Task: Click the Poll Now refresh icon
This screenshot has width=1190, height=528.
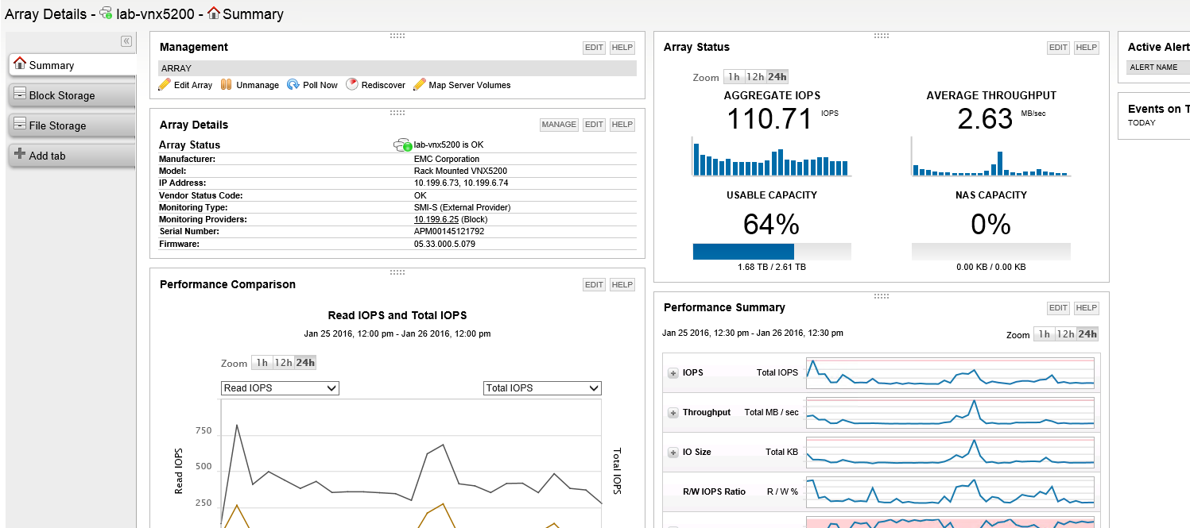Action: pos(293,84)
